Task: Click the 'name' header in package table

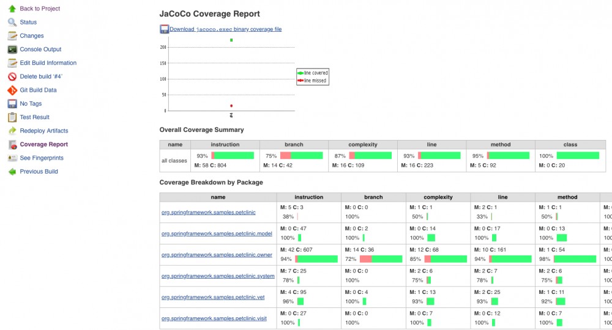Action: [218, 197]
